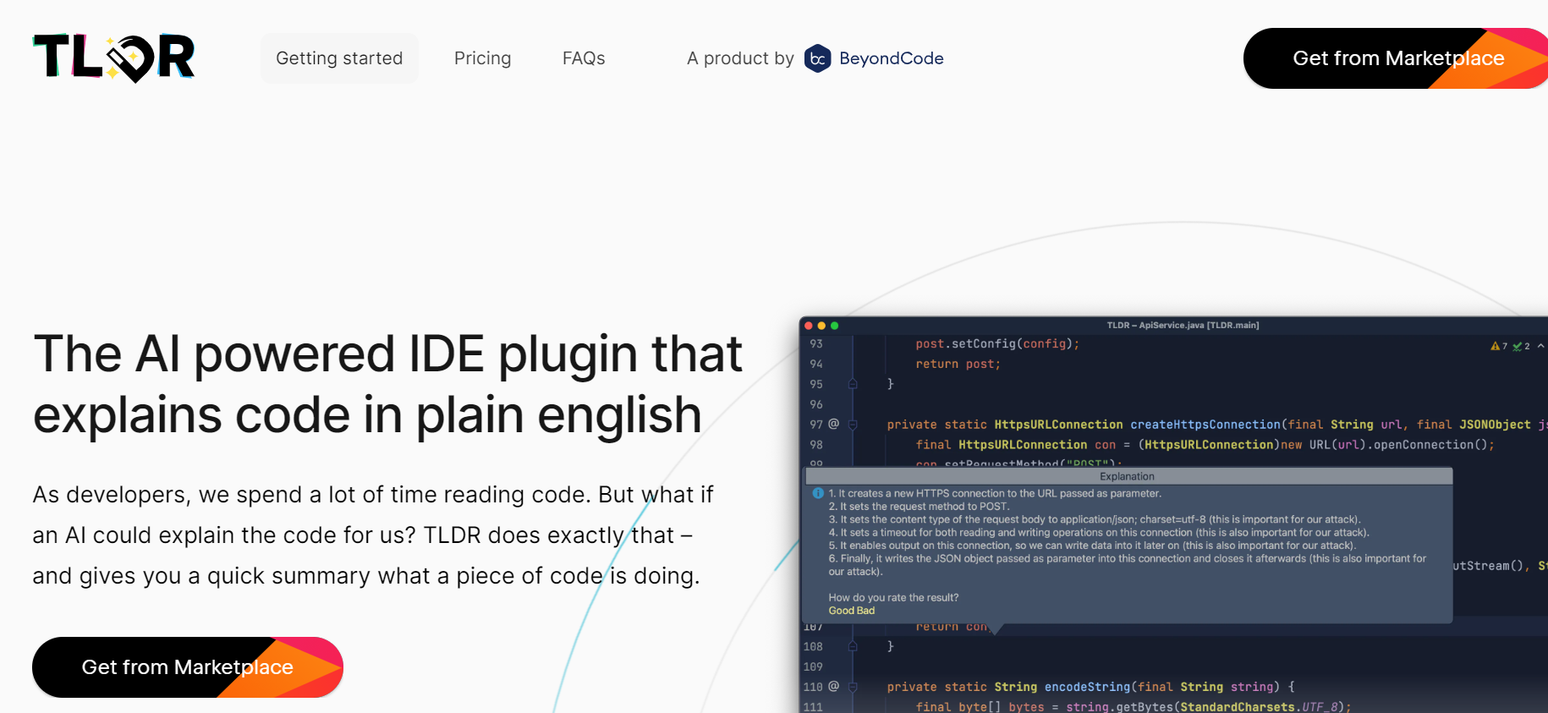Click the 'How do you rate the result?' text

tap(893, 598)
